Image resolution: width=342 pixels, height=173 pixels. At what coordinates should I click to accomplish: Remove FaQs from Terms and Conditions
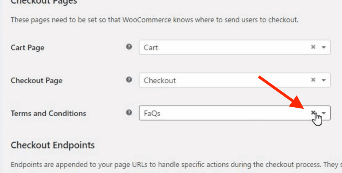[313, 113]
